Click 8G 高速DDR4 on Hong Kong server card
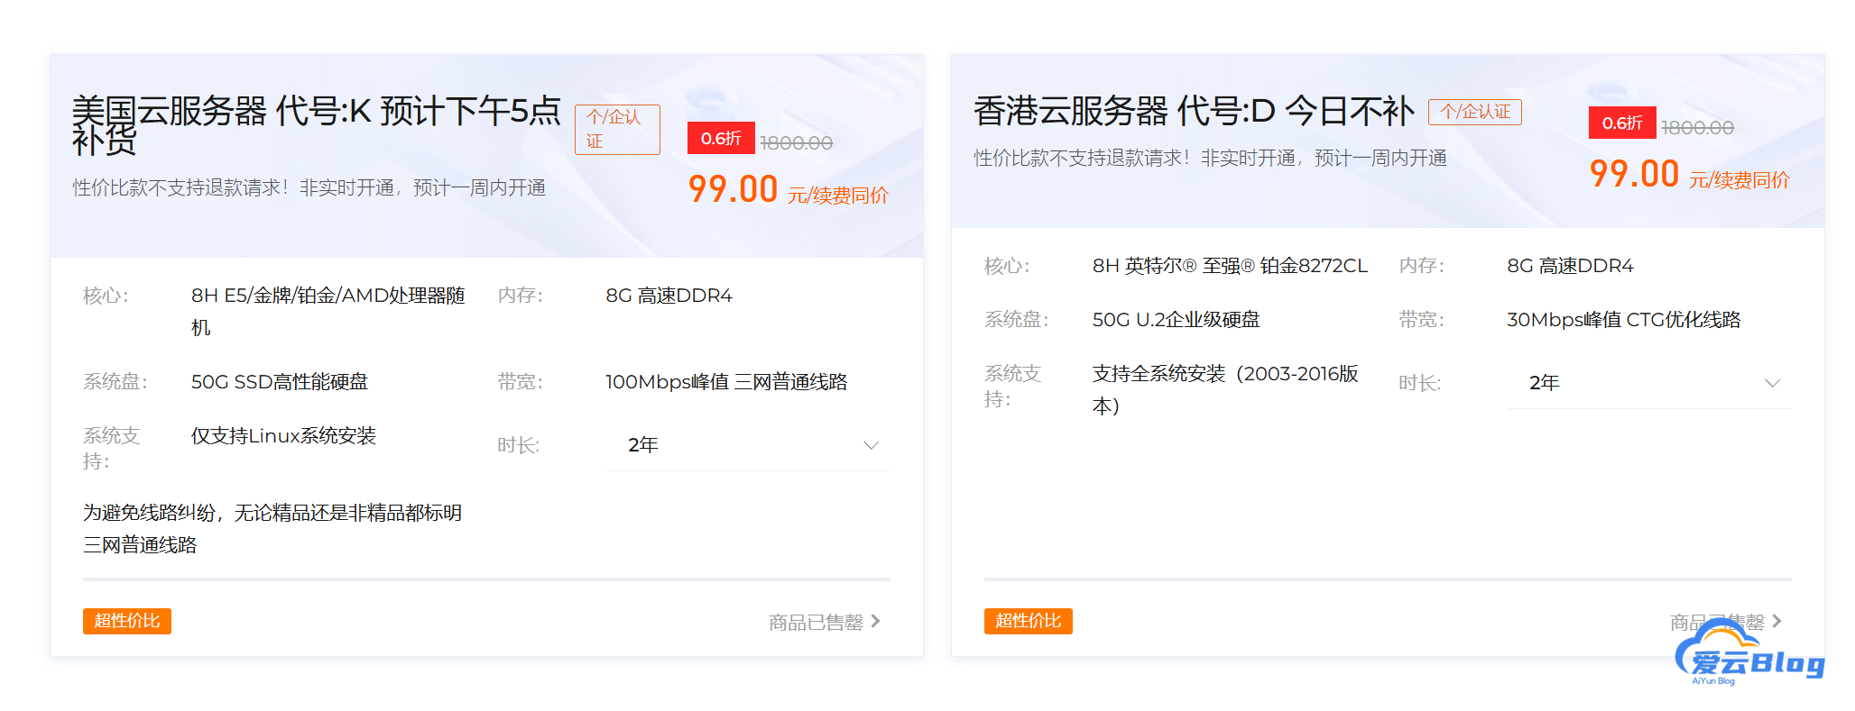The height and width of the screenshot is (711, 1855). (x=1570, y=266)
